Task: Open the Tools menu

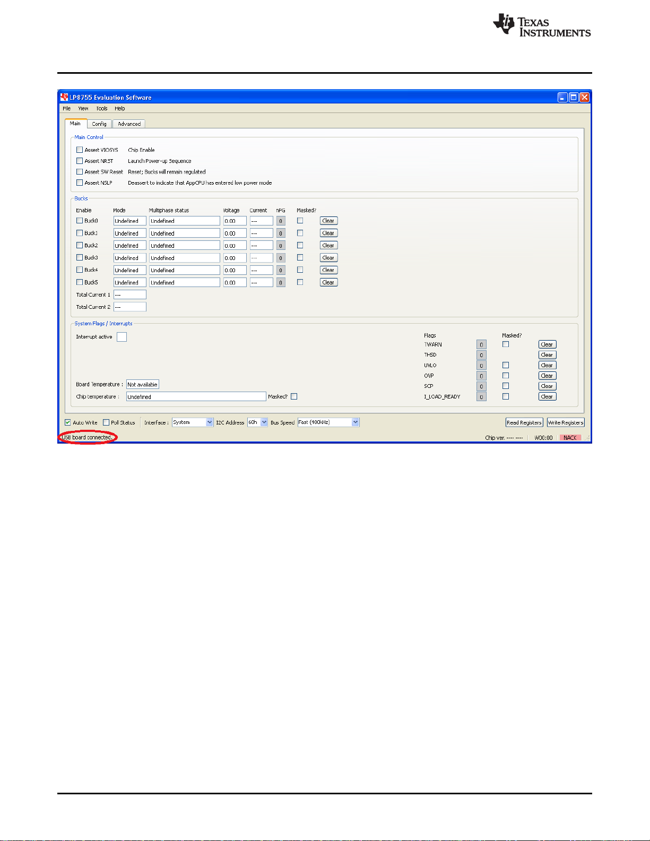Action: coord(102,108)
